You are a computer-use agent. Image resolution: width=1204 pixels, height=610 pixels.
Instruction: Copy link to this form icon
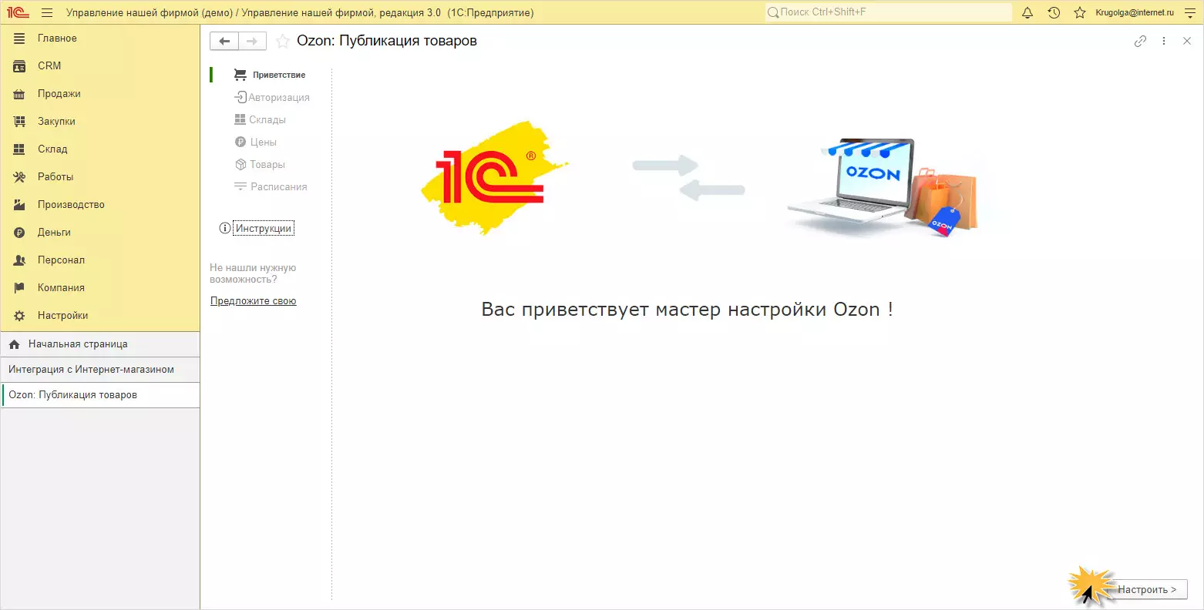(1141, 41)
